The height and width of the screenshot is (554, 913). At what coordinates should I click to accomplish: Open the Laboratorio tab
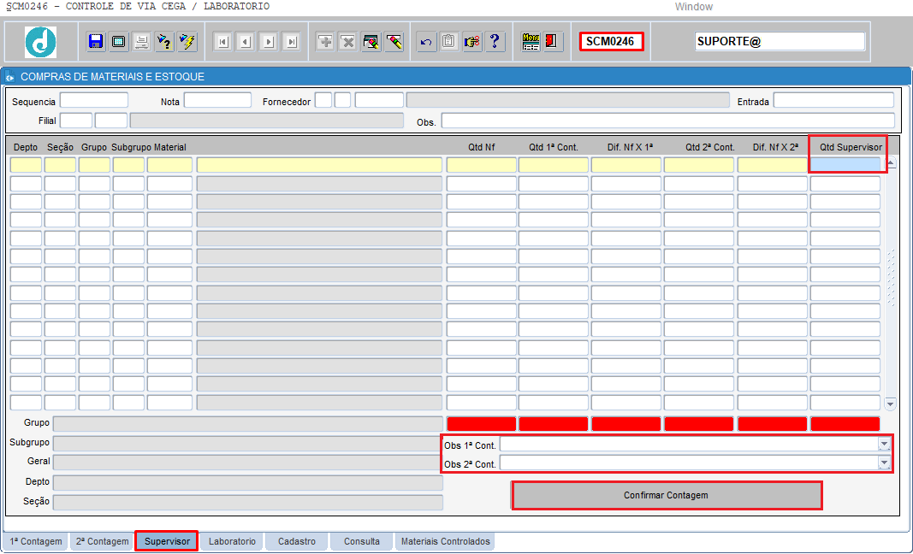pyautogui.click(x=233, y=541)
